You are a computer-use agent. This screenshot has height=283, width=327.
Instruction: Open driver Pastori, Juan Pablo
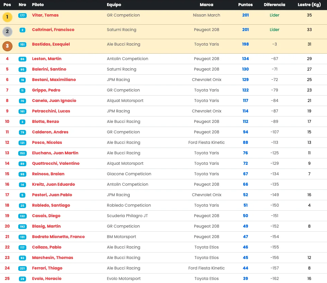click(52, 195)
